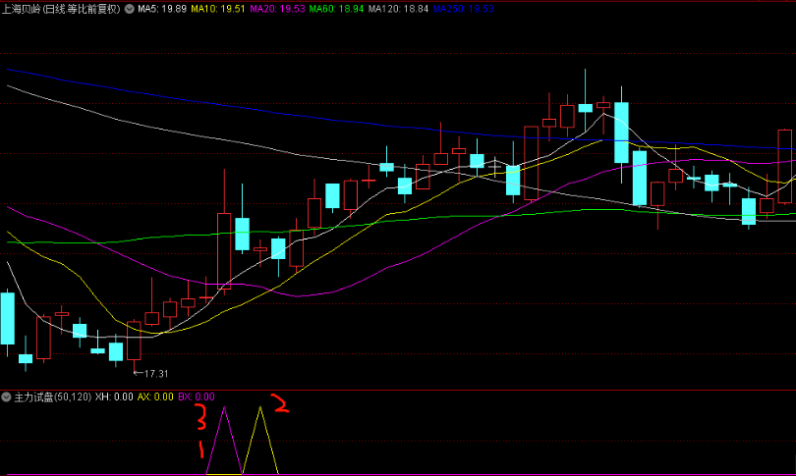Click the magenta BX signal peak
796x476 pixels.
[x=224, y=407]
